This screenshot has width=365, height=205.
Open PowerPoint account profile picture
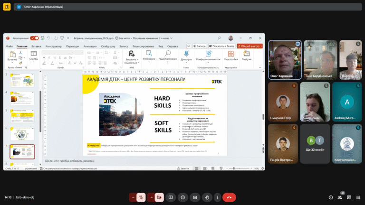pos(231,38)
